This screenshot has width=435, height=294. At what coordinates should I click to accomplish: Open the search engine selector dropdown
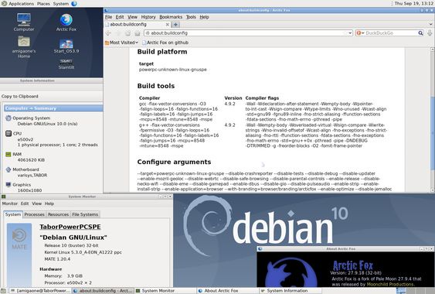click(360, 33)
